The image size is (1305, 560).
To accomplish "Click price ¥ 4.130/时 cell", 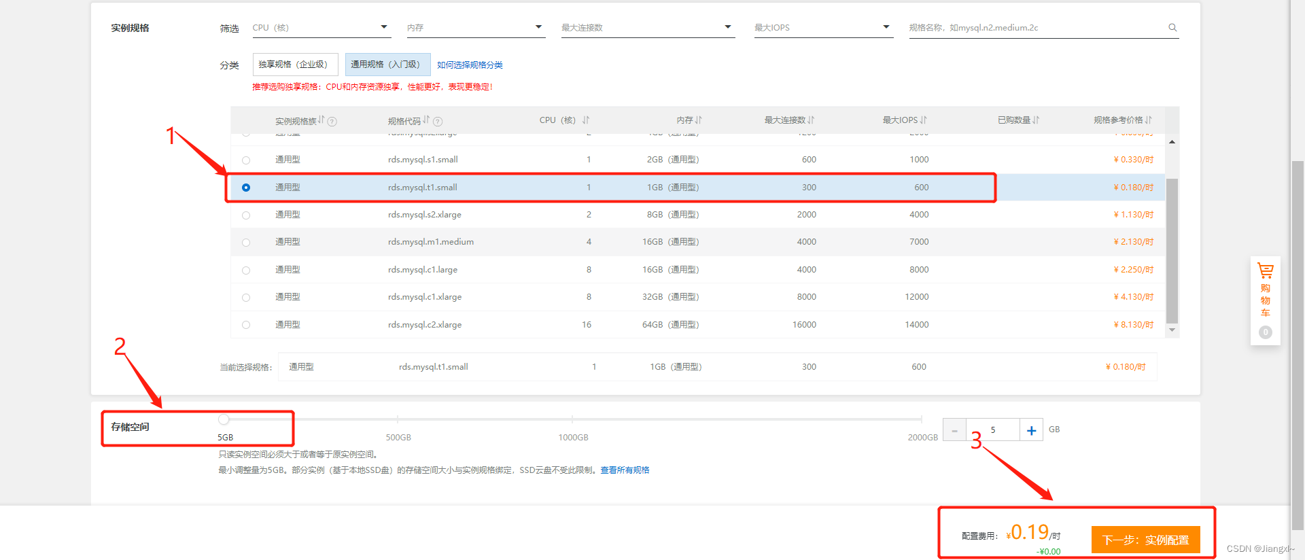I will pos(1133,297).
